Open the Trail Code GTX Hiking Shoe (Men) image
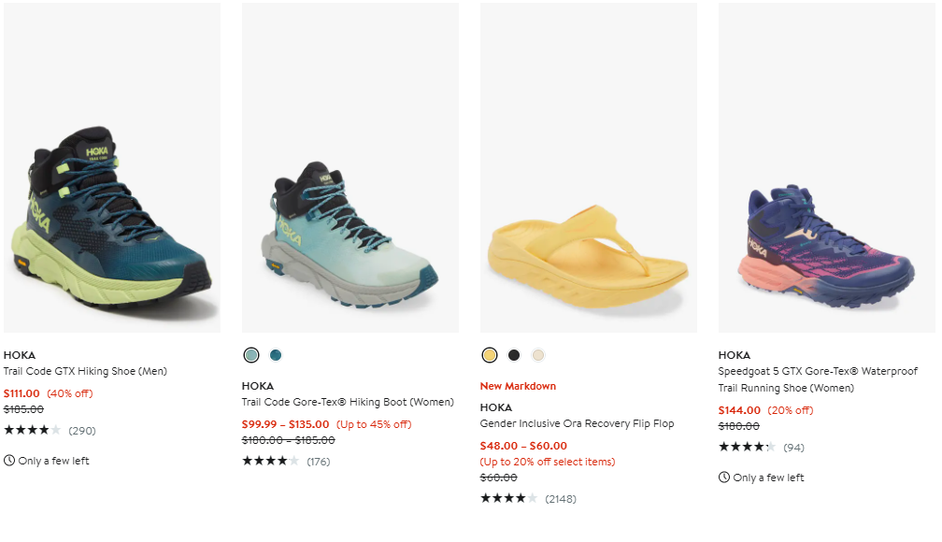Screen dimensions: 942x542 112,168
